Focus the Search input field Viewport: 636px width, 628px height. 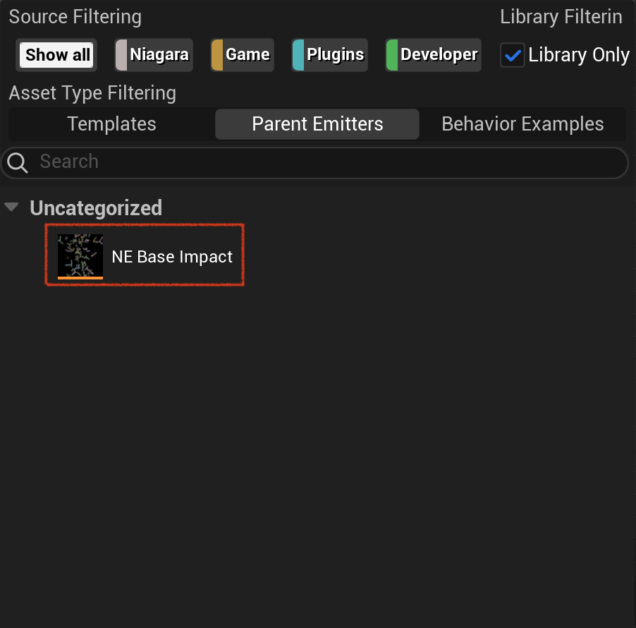314,163
